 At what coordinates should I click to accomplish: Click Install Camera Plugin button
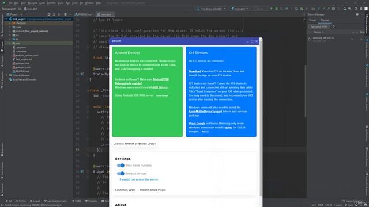tap(153, 190)
